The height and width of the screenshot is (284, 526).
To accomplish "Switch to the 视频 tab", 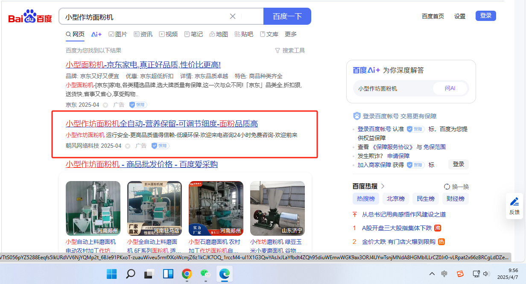I will pos(168,34).
